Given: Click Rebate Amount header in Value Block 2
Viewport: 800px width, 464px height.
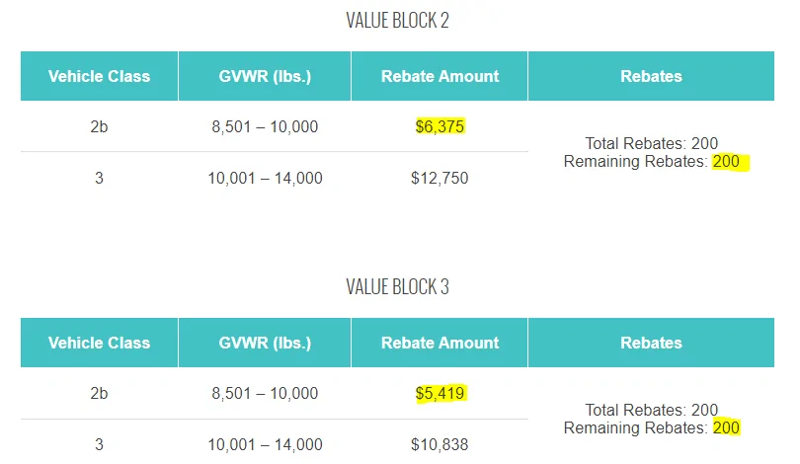Looking at the screenshot, I should (x=440, y=76).
